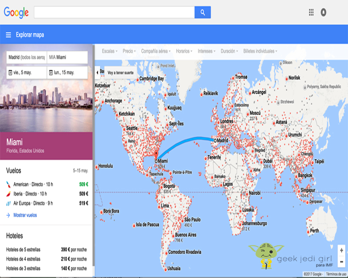Click the Singapur map label
The image size is (348, 278).
[308, 190]
